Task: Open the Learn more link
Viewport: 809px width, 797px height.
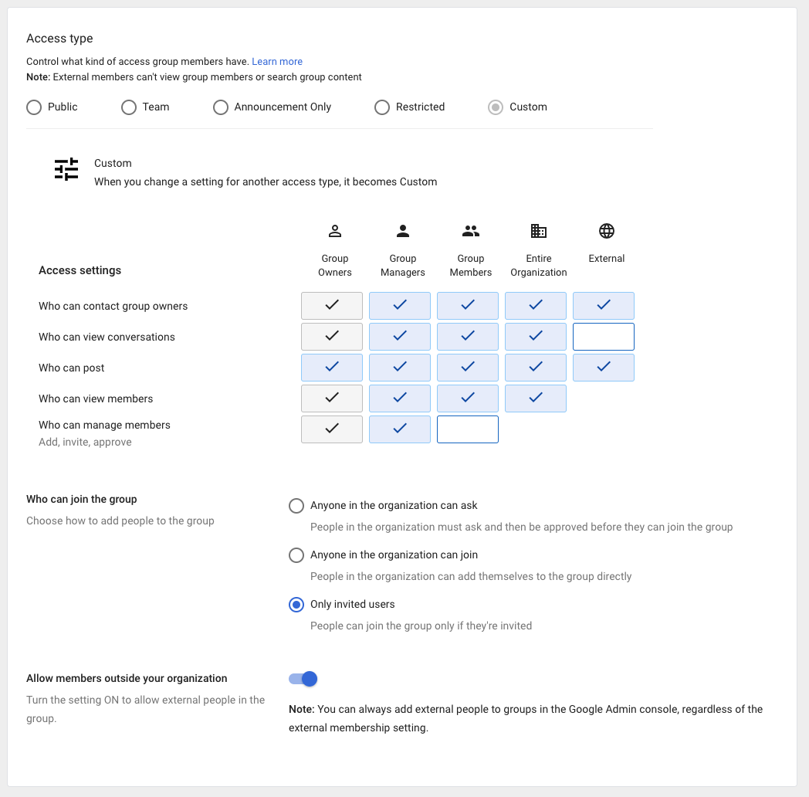Action: pyautogui.click(x=277, y=62)
